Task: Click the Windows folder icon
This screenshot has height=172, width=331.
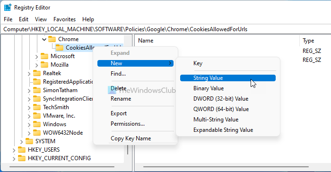Action: tap(37, 124)
